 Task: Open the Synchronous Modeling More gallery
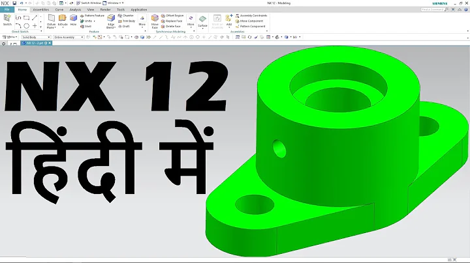click(191, 21)
